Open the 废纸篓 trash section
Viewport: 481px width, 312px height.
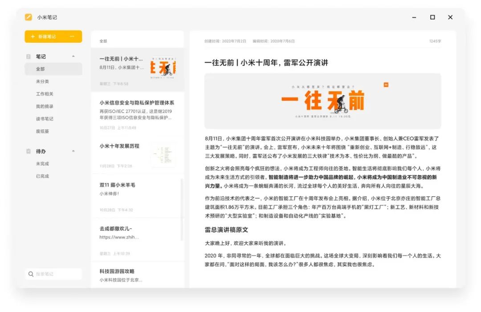click(43, 131)
